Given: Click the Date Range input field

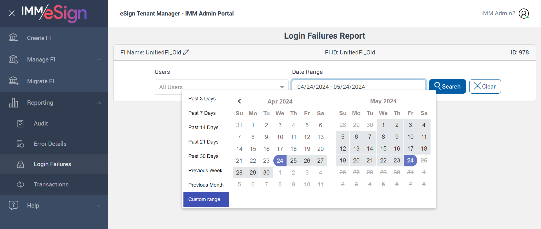Looking at the screenshot, I should click(358, 86).
